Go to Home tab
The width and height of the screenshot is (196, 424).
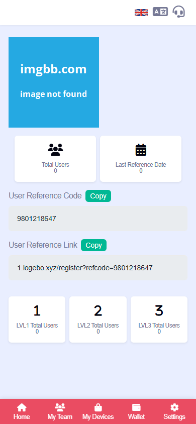[x=22, y=411]
